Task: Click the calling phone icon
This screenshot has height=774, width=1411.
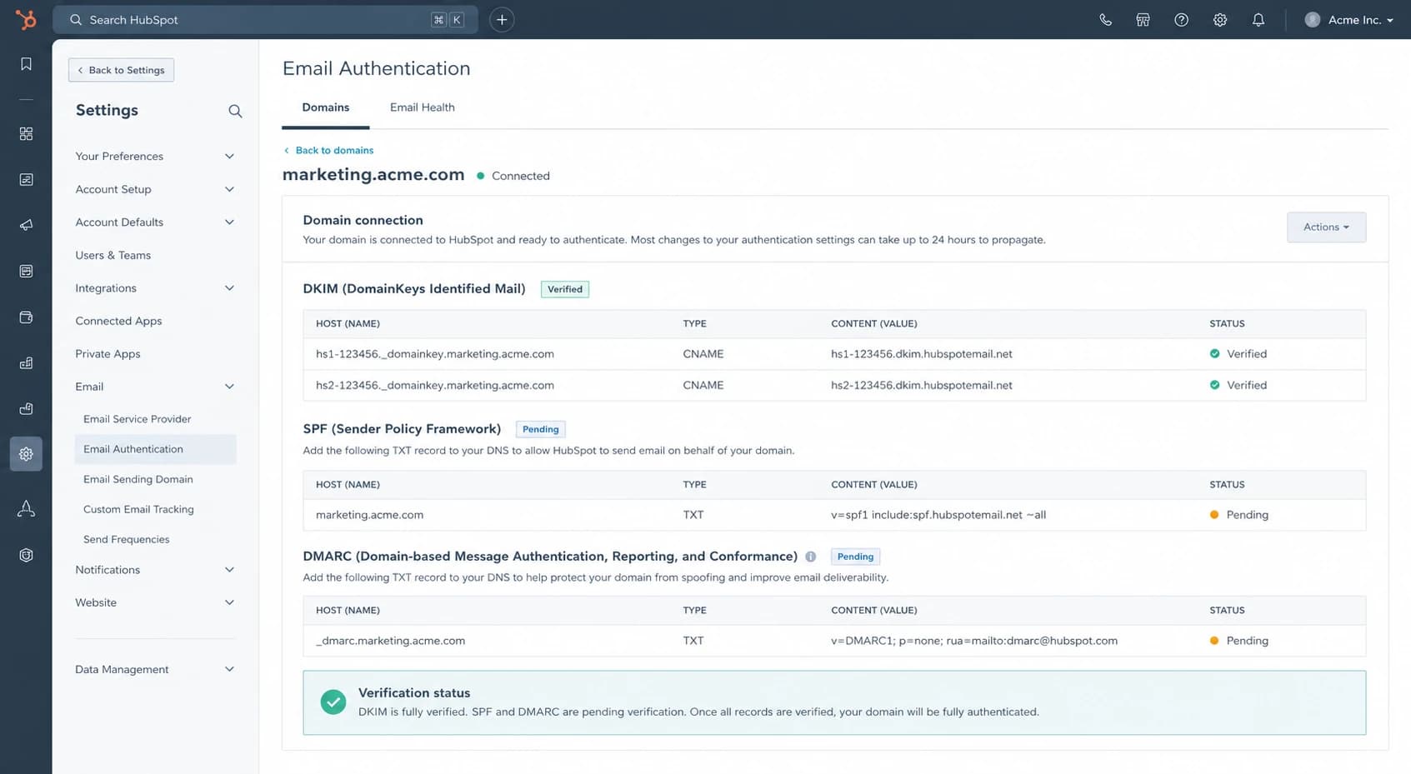Action: pyautogui.click(x=1105, y=20)
